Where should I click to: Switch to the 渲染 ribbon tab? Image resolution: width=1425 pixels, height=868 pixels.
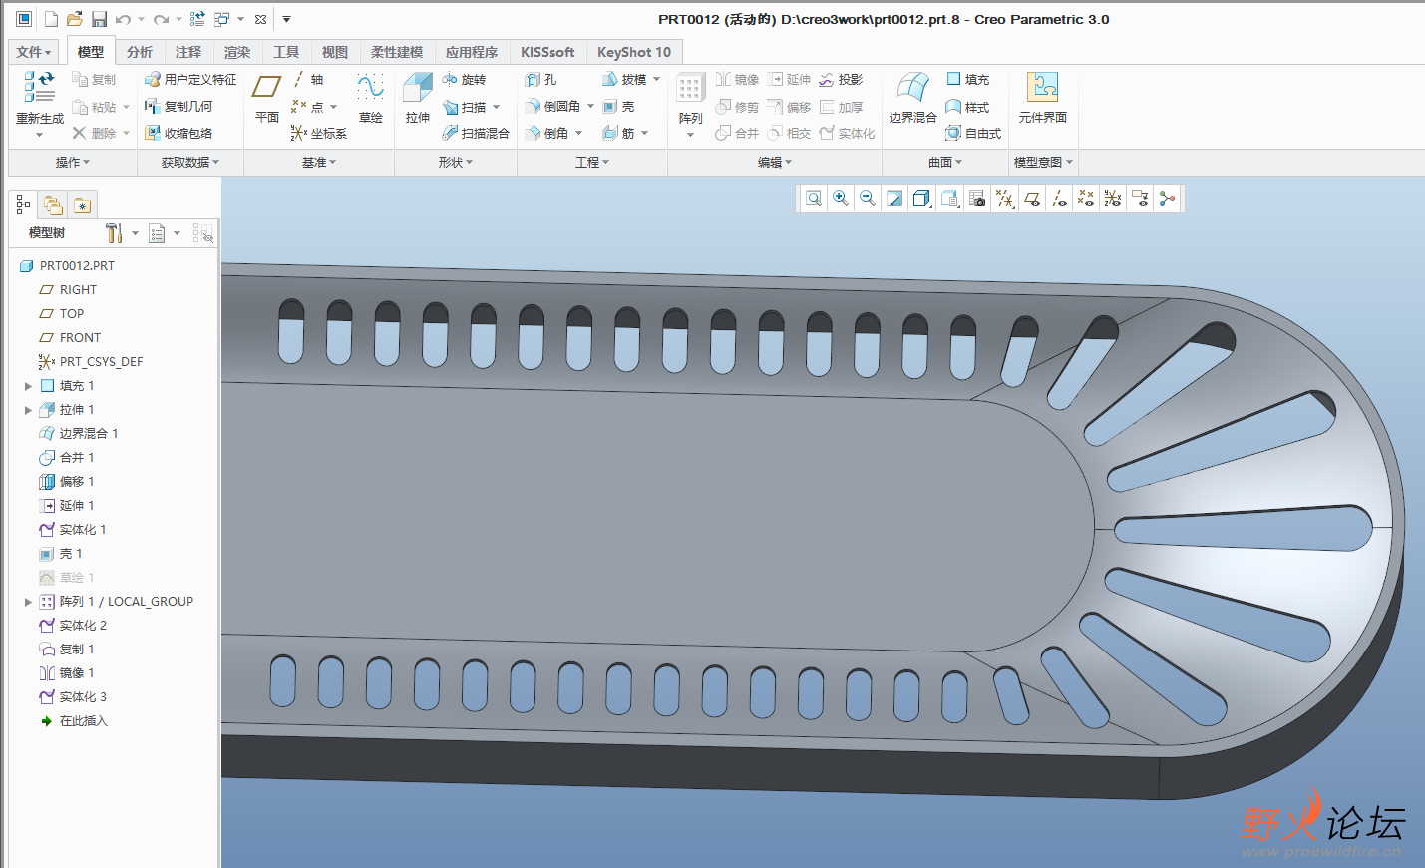[x=237, y=52]
